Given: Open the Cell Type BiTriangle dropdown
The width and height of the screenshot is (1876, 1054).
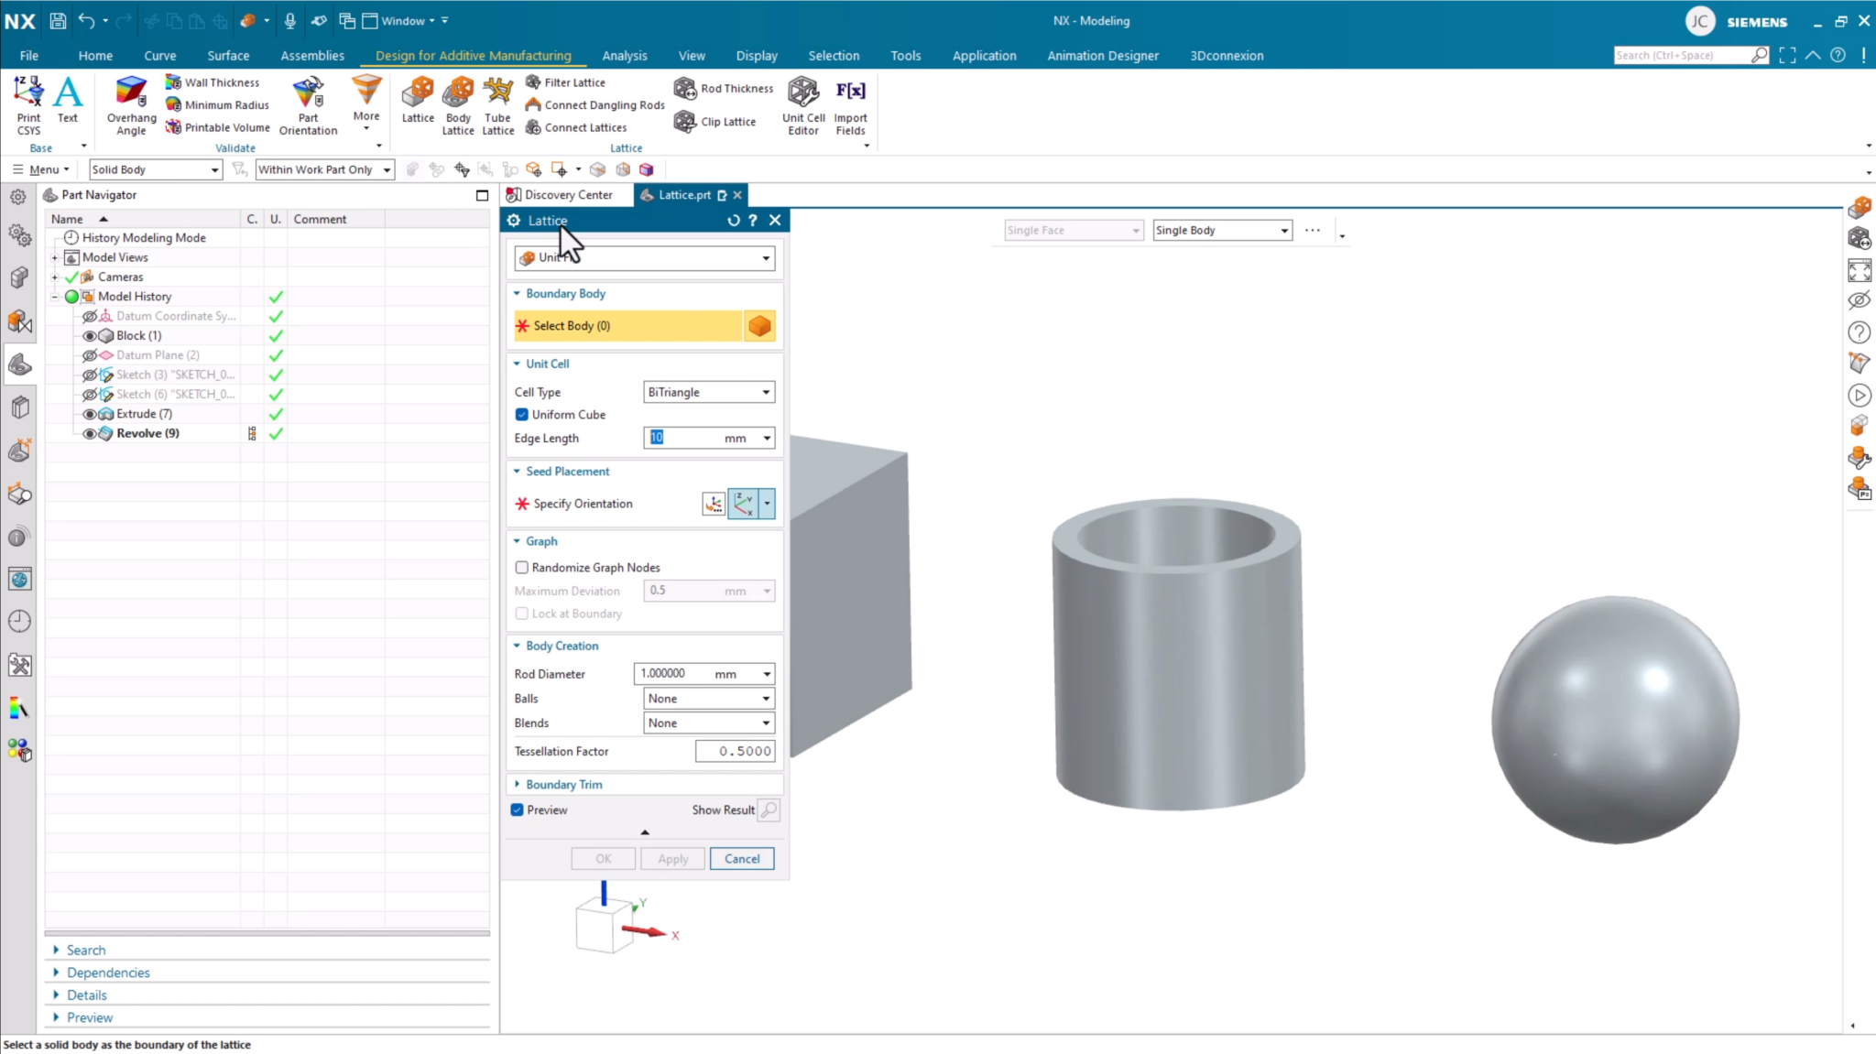Looking at the screenshot, I should [x=709, y=393].
